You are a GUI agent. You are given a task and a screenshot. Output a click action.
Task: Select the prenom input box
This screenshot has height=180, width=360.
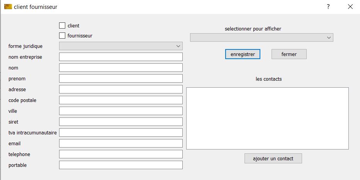pos(121,78)
